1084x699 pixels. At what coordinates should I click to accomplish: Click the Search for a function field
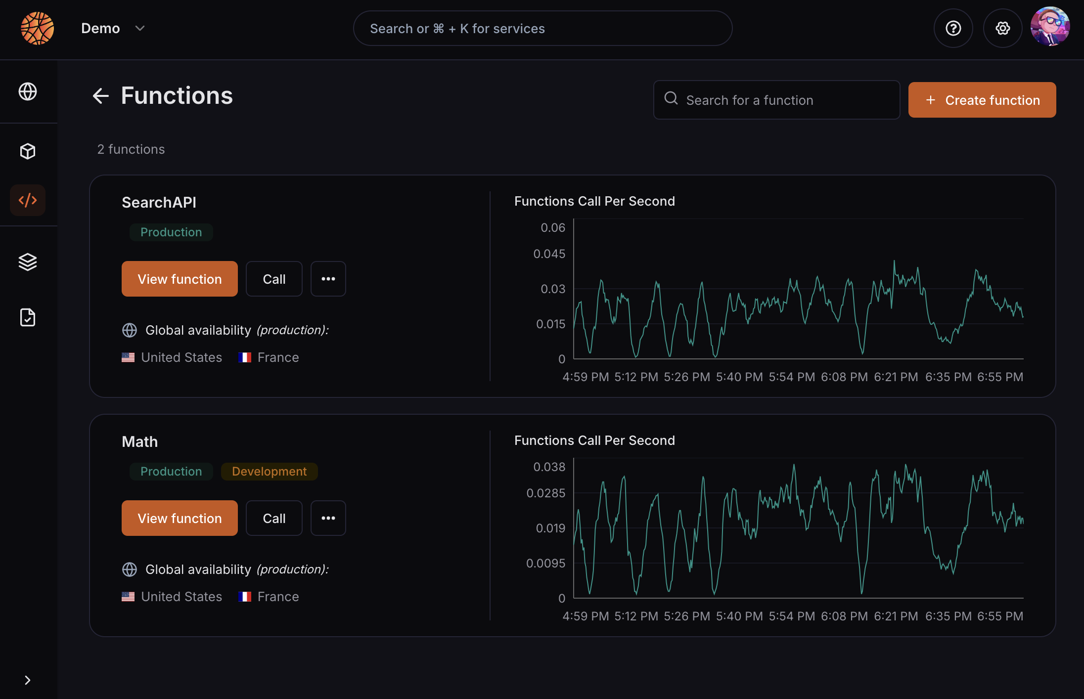click(x=776, y=100)
